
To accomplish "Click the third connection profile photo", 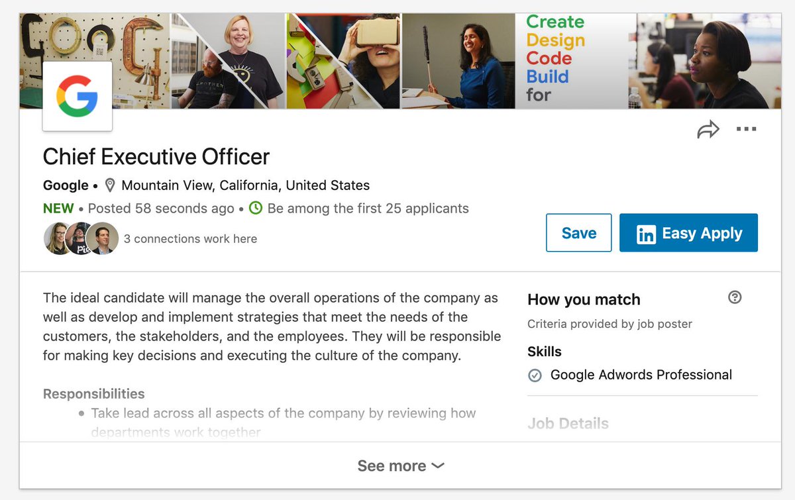I will [x=103, y=238].
